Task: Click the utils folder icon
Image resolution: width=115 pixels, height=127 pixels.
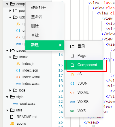Action: tap(12, 110)
